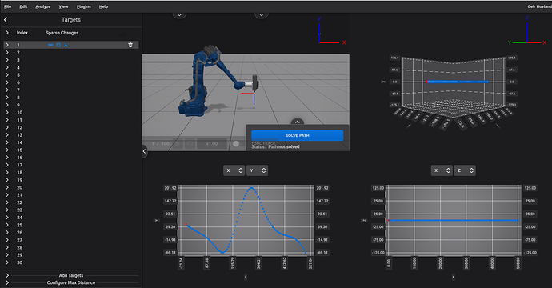Viewport: 552px width, 288px height.
Task: Open left top dropdown chevron above viewport
Action: (x=179, y=14)
